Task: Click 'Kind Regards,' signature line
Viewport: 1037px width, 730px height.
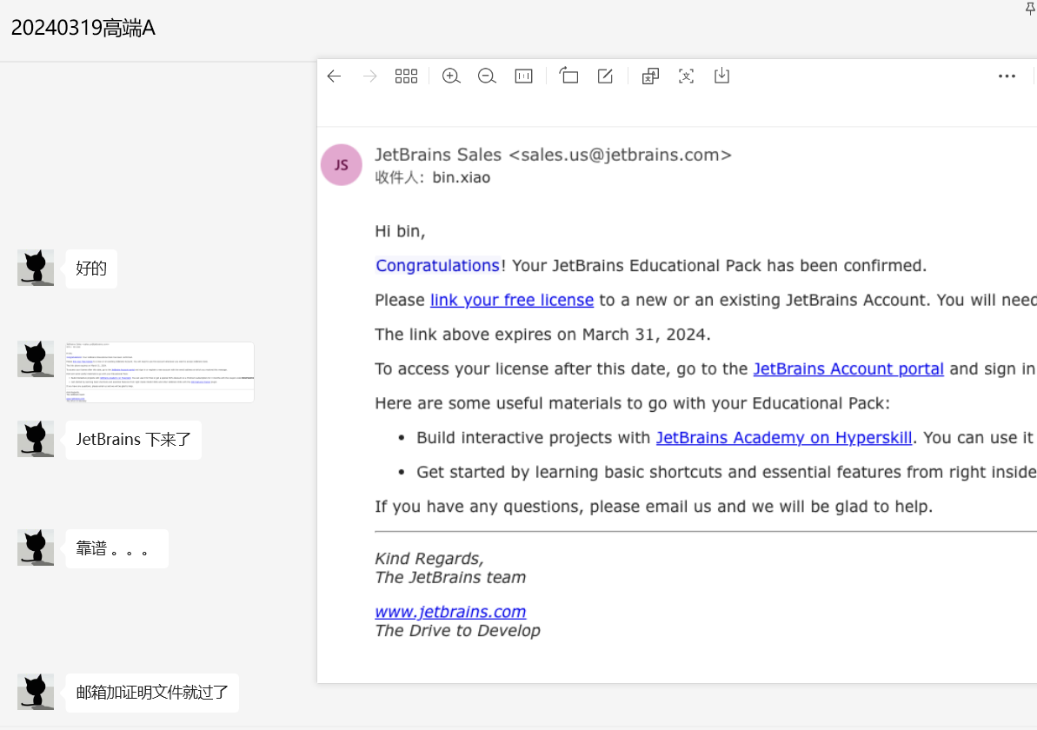Action: point(429,559)
